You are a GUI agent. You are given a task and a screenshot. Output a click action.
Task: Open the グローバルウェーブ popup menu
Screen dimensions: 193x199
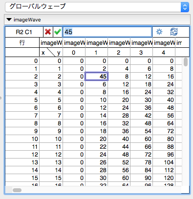(97, 7)
